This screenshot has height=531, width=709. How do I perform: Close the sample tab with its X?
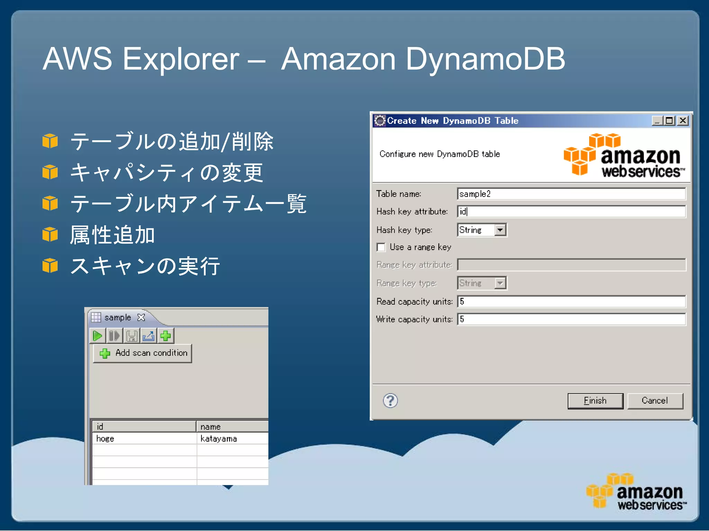[x=141, y=317]
